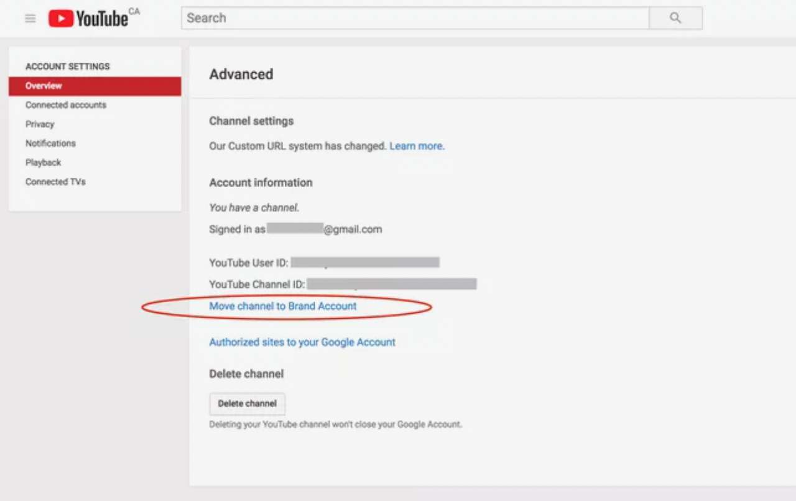Click the redacted YouTube User ID value
The image size is (796, 501).
(x=365, y=262)
